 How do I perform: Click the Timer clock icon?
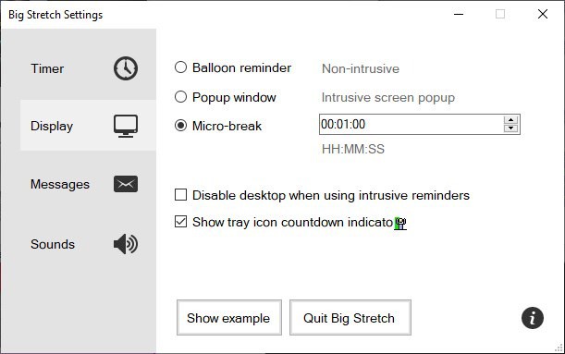(126, 68)
